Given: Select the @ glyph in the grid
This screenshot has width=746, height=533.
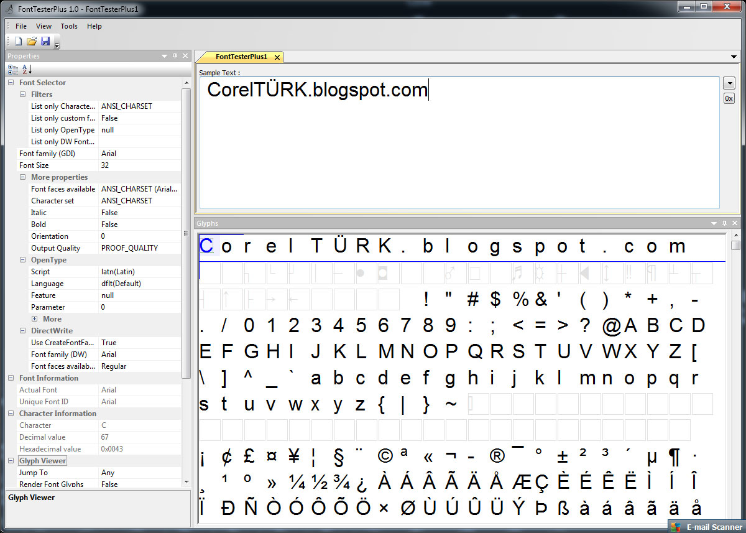Looking at the screenshot, I should click(x=612, y=325).
